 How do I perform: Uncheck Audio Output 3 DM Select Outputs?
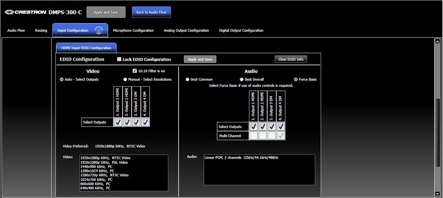[272, 127]
